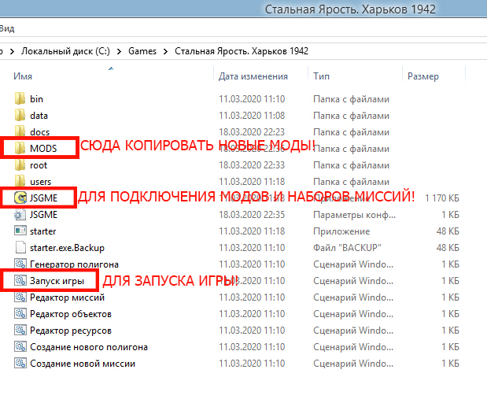The width and height of the screenshot is (487, 399).
Task: Select 'Редактор миссий' file name
Action: (67, 297)
